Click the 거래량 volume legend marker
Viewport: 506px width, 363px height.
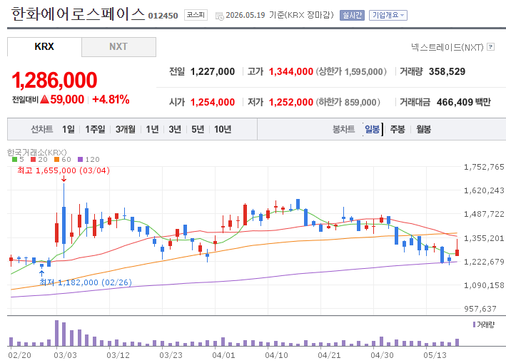pyautogui.click(x=474, y=324)
